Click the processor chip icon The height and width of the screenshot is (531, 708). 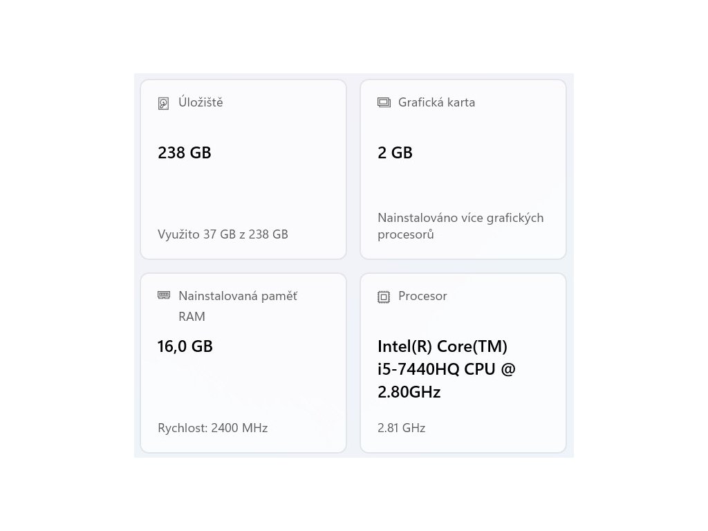[x=384, y=297]
